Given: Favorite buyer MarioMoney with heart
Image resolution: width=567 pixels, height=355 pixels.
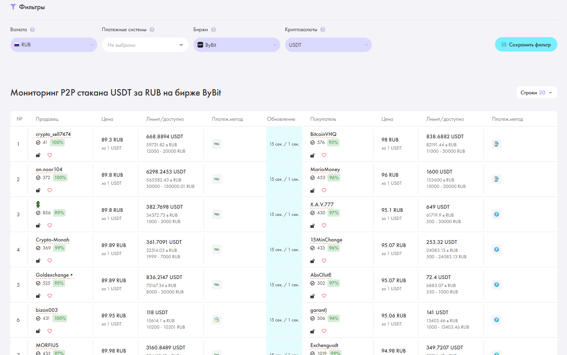Looking at the screenshot, I should (x=324, y=190).
